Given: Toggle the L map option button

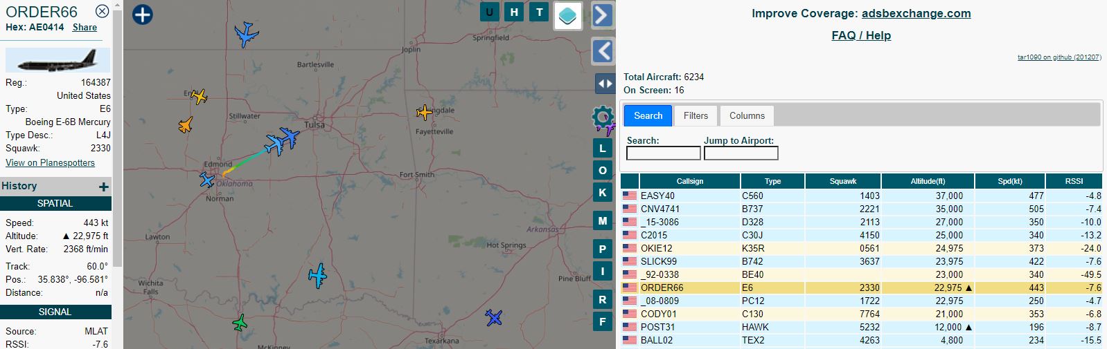Looking at the screenshot, I should pyautogui.click(x=603, y=148).
